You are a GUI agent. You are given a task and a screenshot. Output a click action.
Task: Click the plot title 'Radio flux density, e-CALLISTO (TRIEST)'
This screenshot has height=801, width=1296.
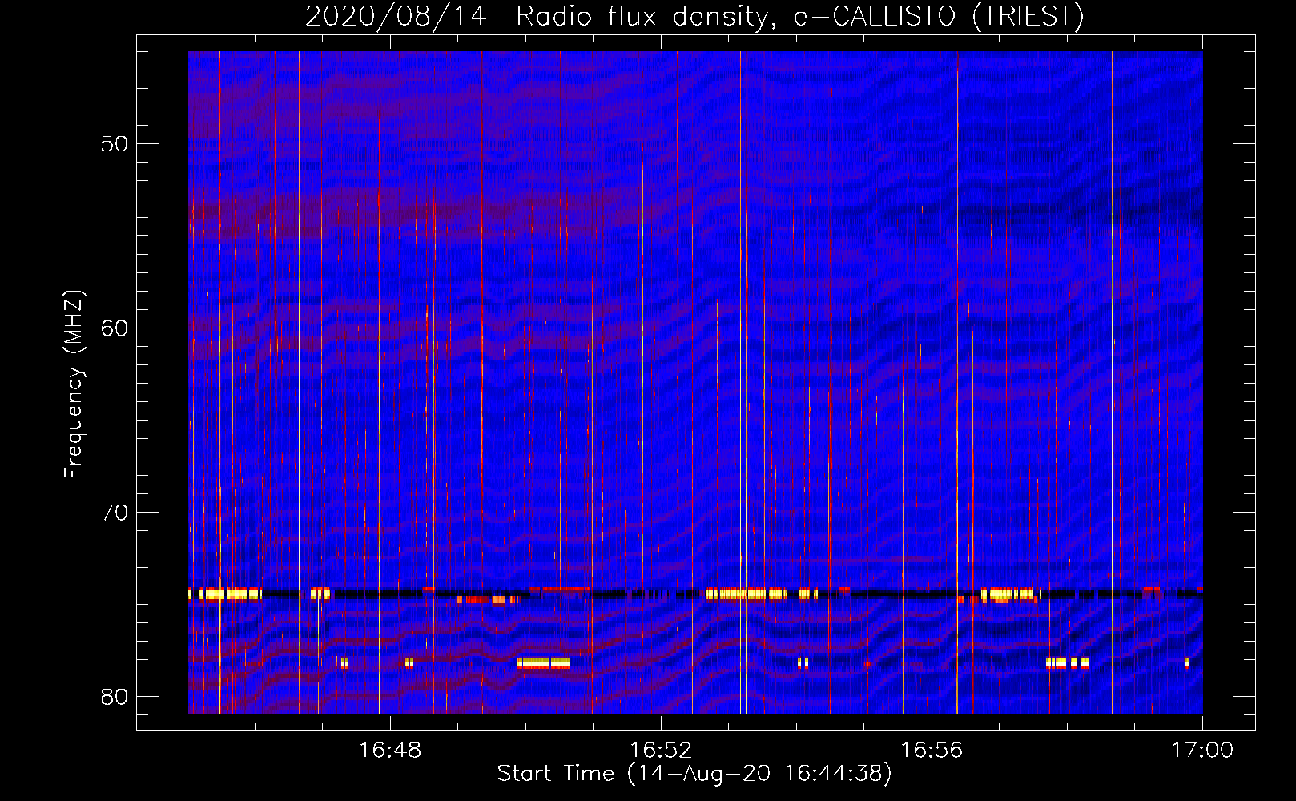(x=799, y=16)
